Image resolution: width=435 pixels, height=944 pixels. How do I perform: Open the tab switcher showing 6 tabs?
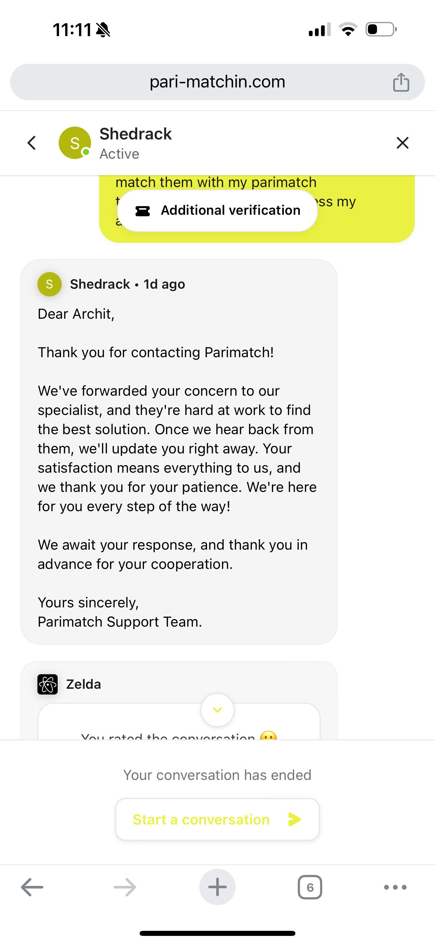(x=310, y=887)
